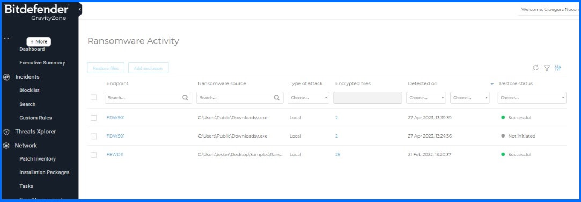This screenshot has width=581, height=202.
Task: Click the Ransomware source search magnifier icon
Action: point(276,98)
